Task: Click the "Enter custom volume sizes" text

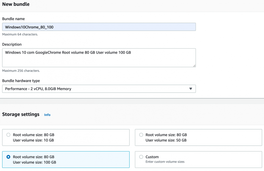Action: pos(165,162)
